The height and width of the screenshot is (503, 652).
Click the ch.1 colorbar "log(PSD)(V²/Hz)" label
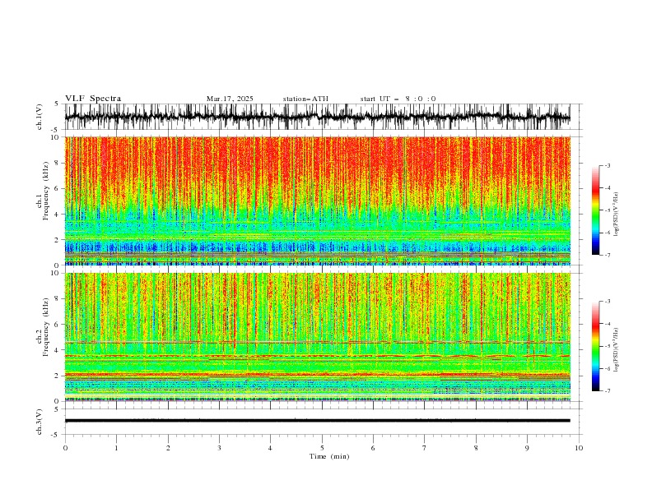pos(617,215)
